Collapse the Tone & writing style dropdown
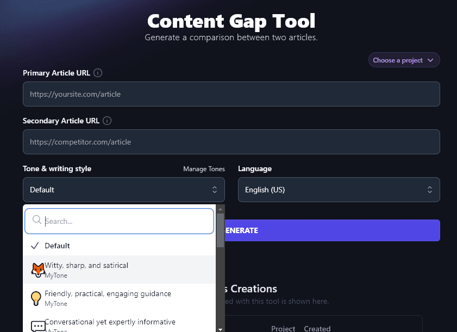 click(123, 190)
